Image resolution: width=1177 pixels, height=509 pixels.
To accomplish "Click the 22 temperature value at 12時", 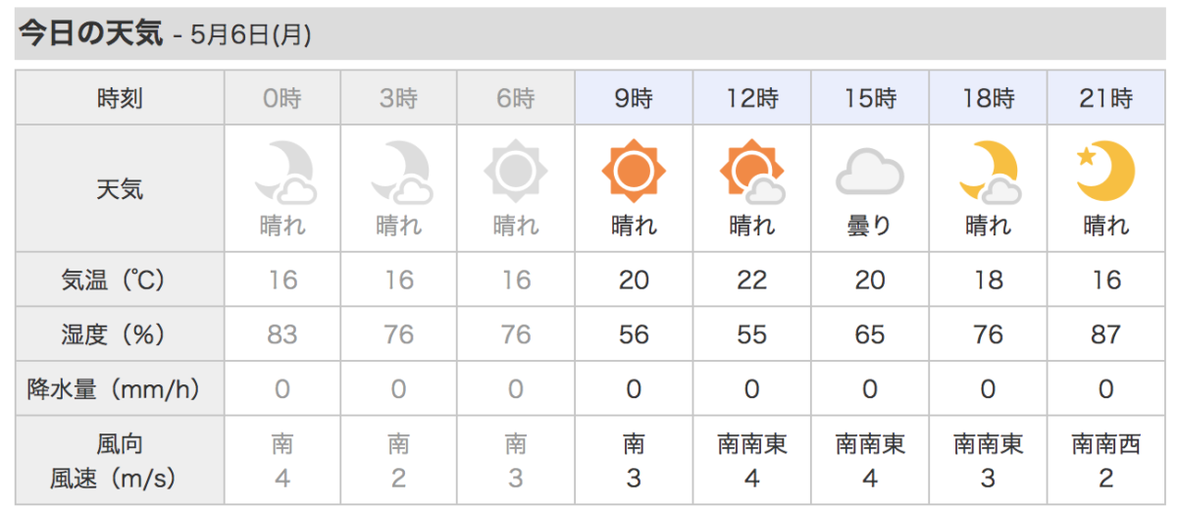I will (x=751, y=280).
